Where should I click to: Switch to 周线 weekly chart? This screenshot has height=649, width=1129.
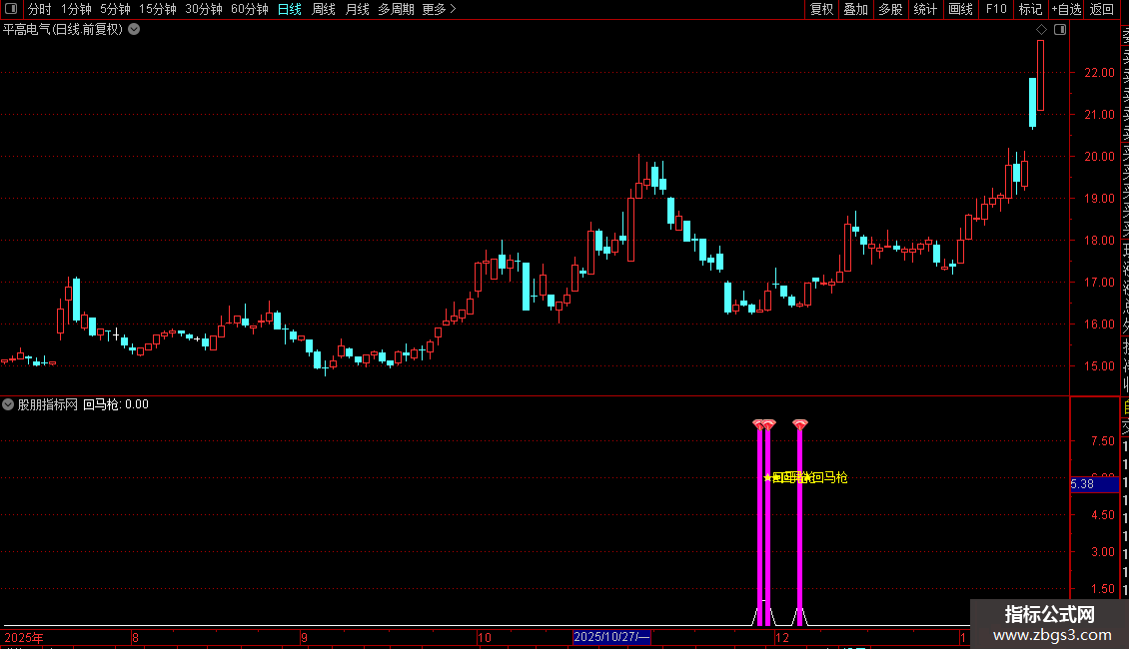(324, 9)
